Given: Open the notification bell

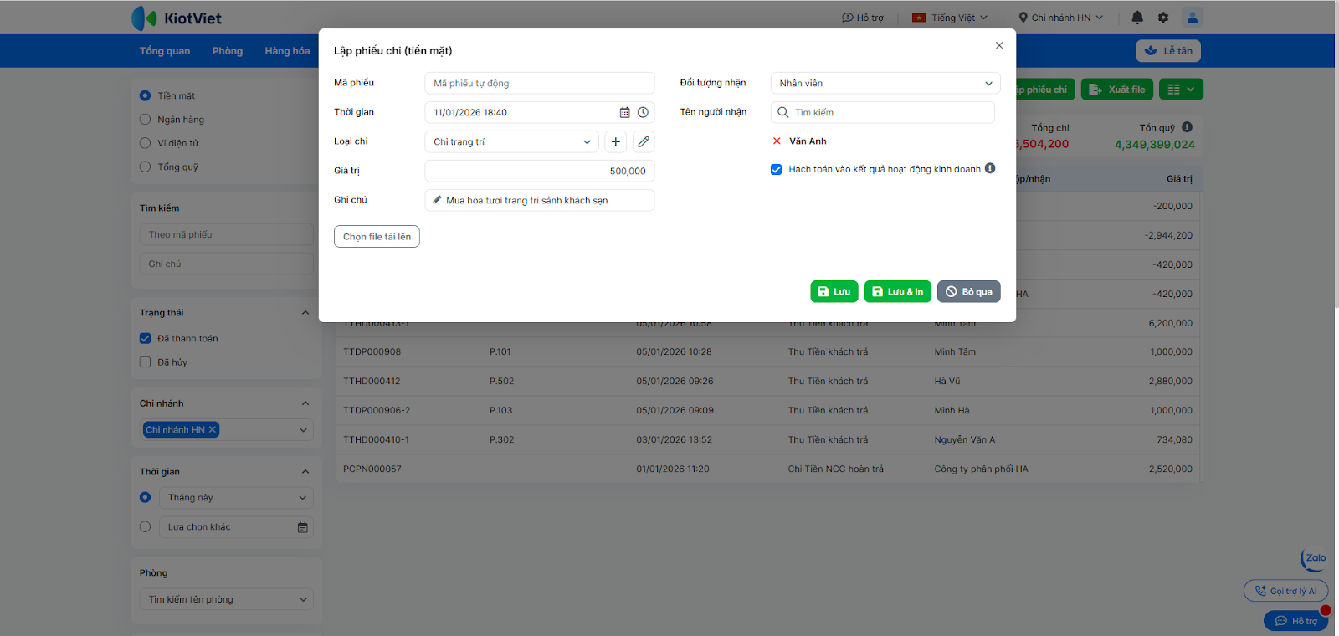Looking at the screenshot, I should (x=1137, y=18).
